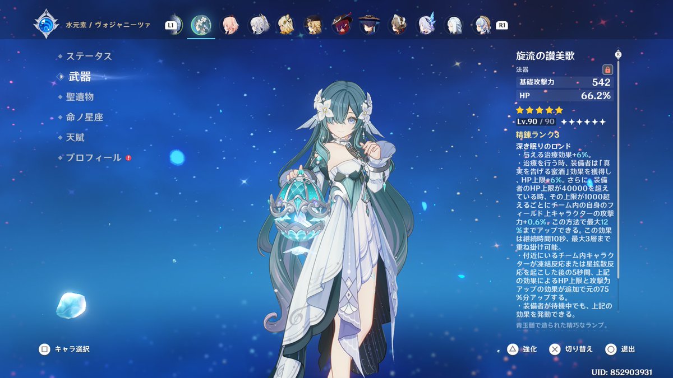673x378 pixels.
Task: Click the Lv.90 / 90 level text
Action: coord(536,122)
